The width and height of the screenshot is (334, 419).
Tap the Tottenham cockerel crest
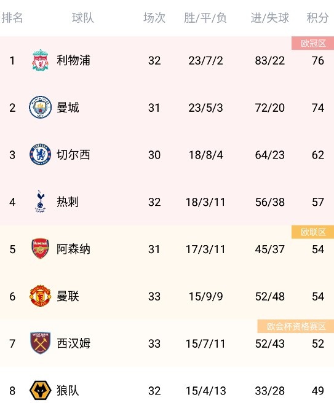[40, 202]
